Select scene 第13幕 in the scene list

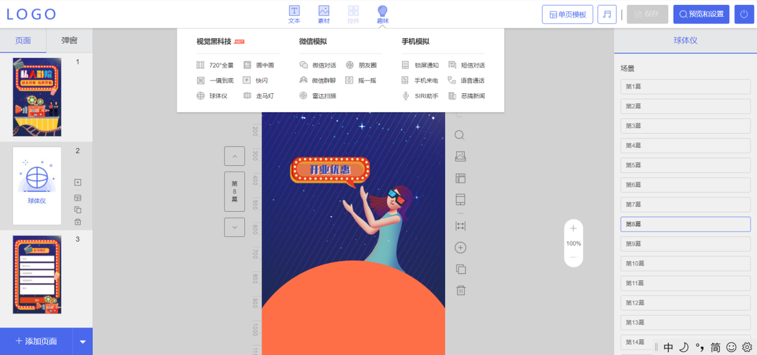686,322
